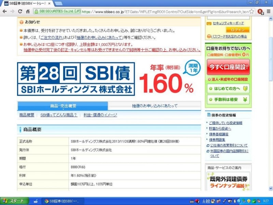
Task: Open the セキュリティキーボード link
Action: (228, 23)
